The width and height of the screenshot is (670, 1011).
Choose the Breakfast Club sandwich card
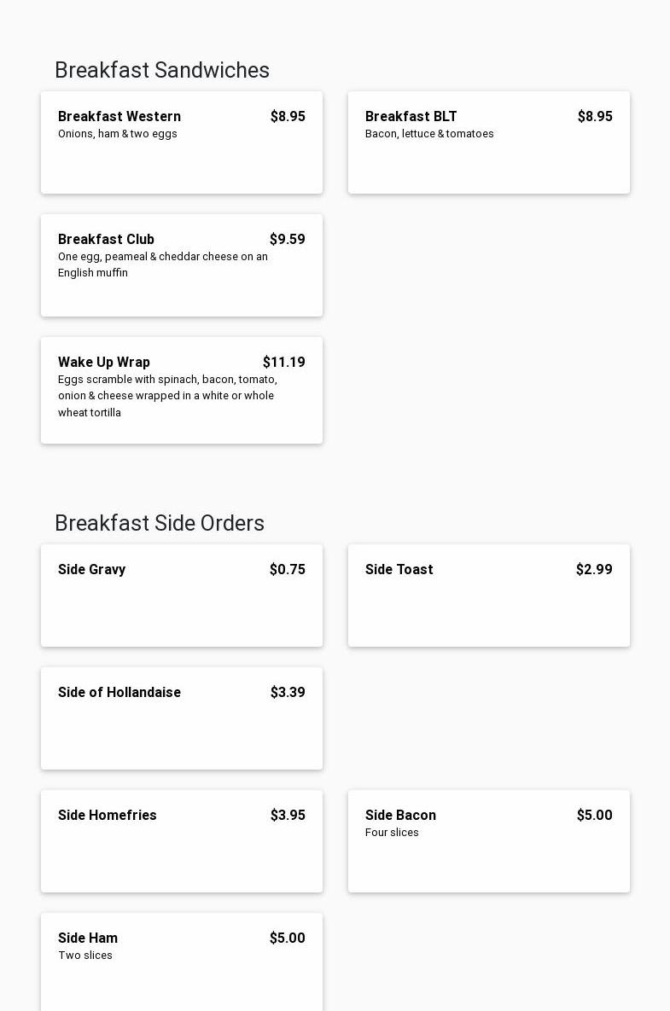click(182, 265)
